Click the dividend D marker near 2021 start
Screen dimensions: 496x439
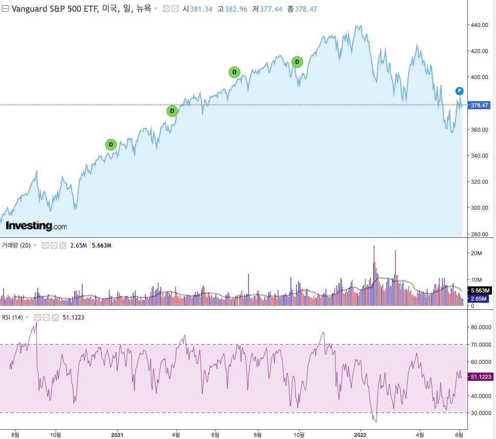click(x=111, y=144)
